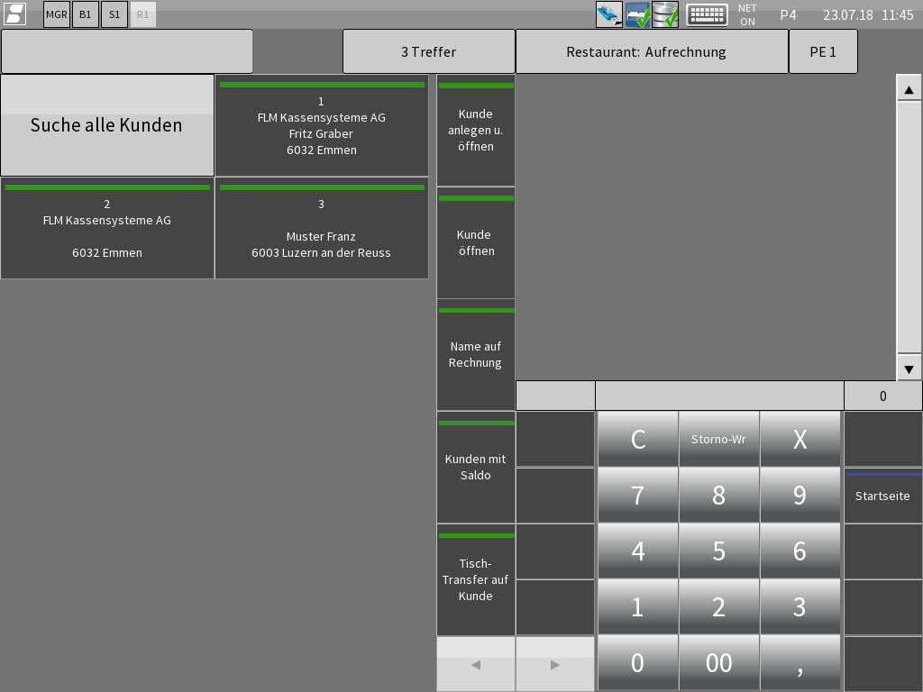Click the empty search input field
The image size is (923, 692).
[127, 52]
